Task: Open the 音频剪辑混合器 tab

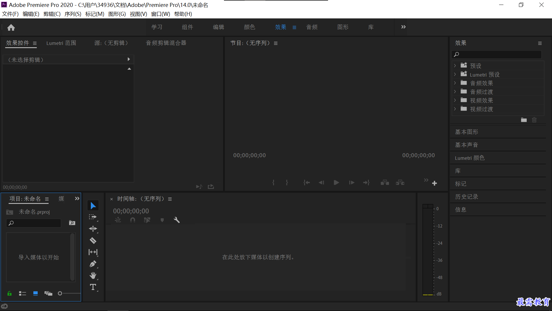Action: pos(166,43)
